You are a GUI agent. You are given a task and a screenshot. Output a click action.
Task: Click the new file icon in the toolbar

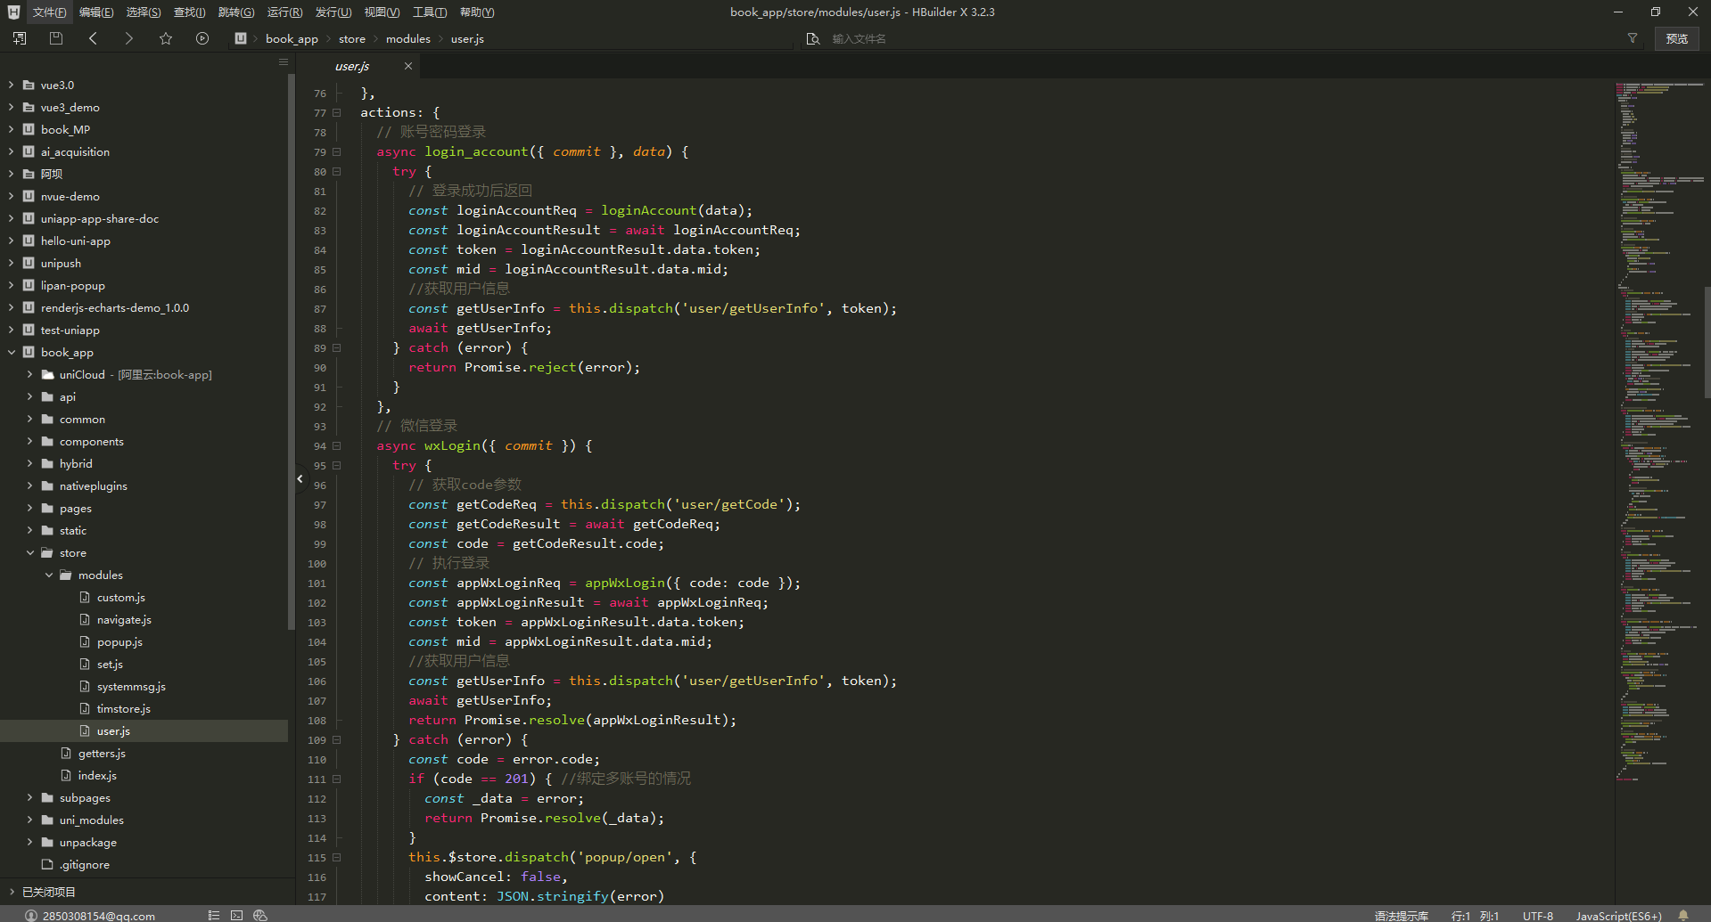tap(19, 38)
